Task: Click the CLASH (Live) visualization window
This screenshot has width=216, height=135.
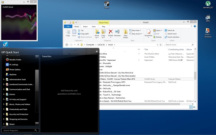Action: (x=19, y=22)
